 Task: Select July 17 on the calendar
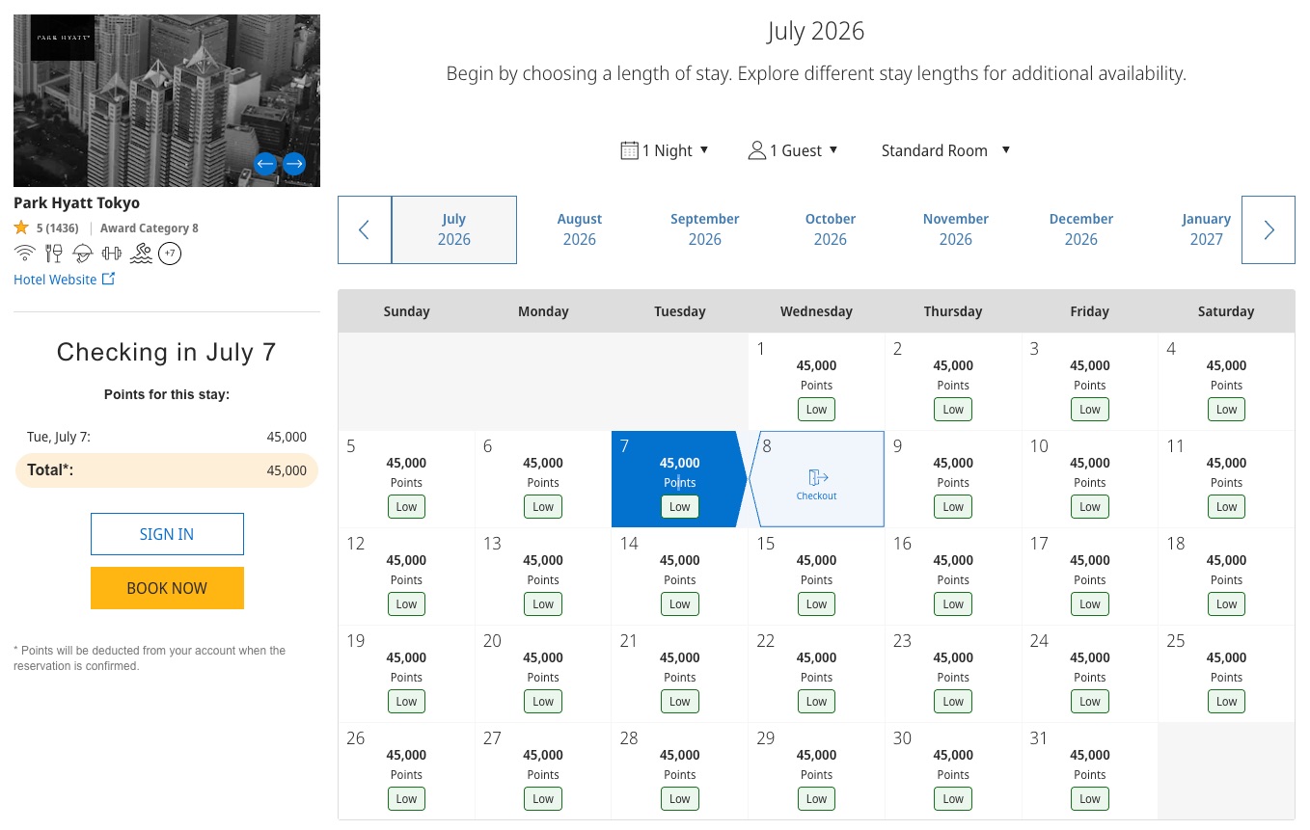[x=1090, y=576]
